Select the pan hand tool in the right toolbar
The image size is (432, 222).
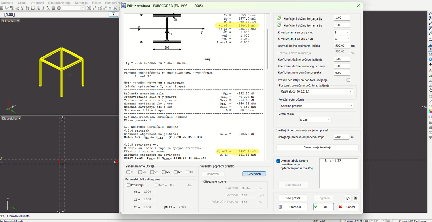430,90
